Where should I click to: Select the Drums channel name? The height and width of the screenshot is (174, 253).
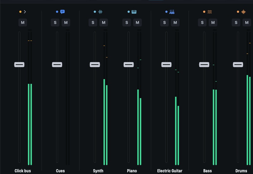click(x=241, y=171)
